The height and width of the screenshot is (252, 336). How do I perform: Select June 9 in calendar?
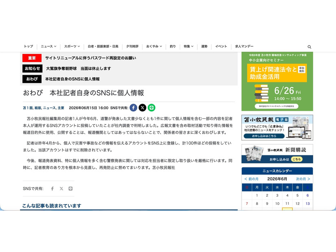point(267,204)
